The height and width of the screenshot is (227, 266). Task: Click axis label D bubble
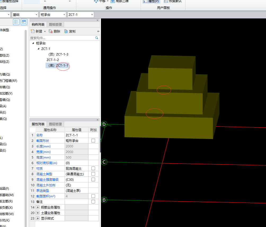[x=104, y=124]
